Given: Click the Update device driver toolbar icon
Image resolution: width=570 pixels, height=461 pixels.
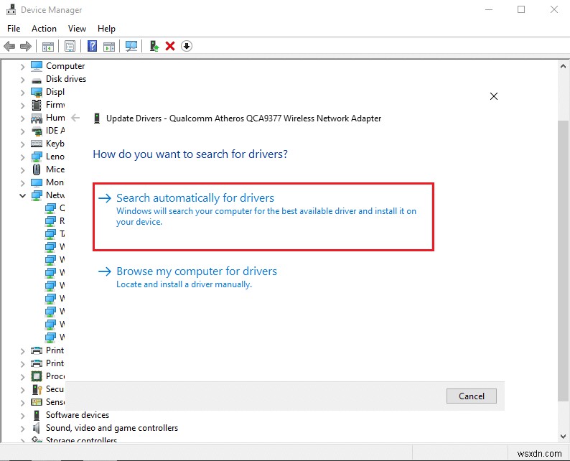Looking at the screenshot, I should pyautogui.click(x=154, y=46).
